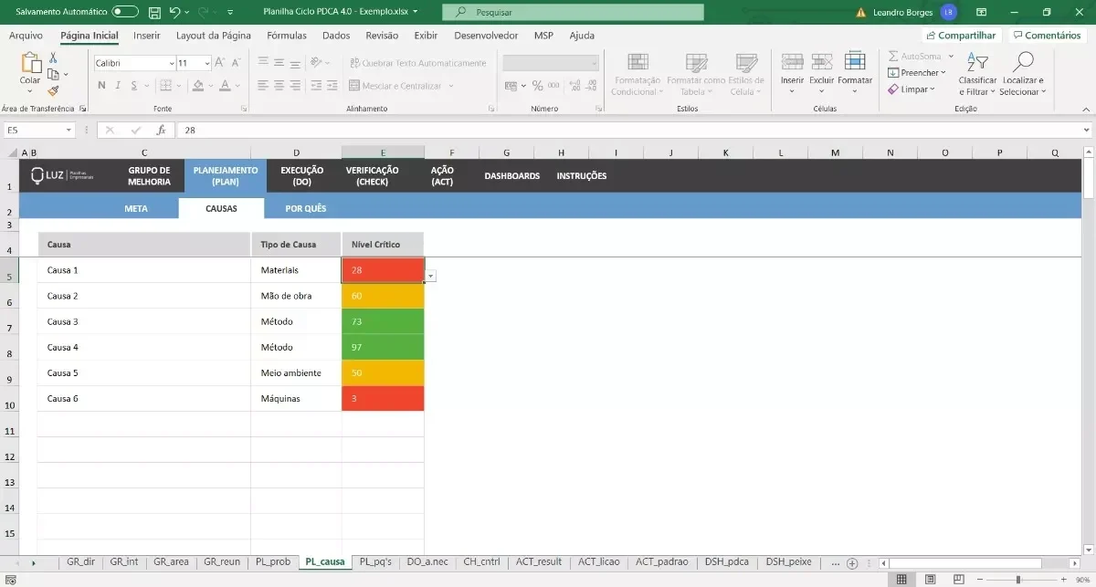Click the decrease decimal places icon
The width and height of the screenshot is (1096, 587).
coord(590,86)
